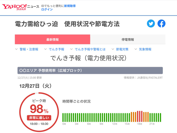Image resolution: width=177 pixels, height=133 pixels.
Task: Click the ログイン link
Action: coord(47,9)
